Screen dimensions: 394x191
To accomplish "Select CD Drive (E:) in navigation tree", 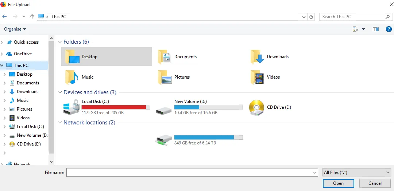I will 29,144.
